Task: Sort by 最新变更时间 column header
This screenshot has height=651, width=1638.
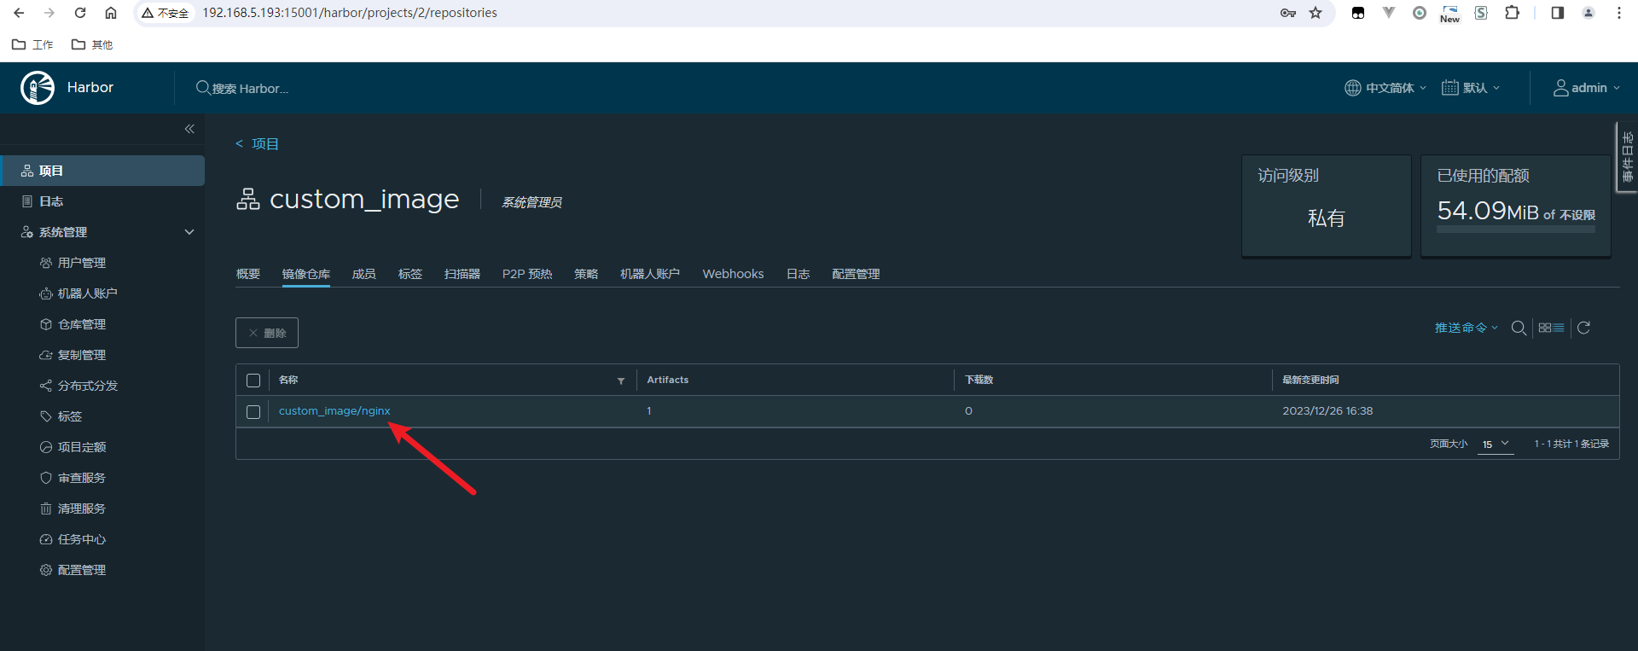Action: coord(1310,381)
